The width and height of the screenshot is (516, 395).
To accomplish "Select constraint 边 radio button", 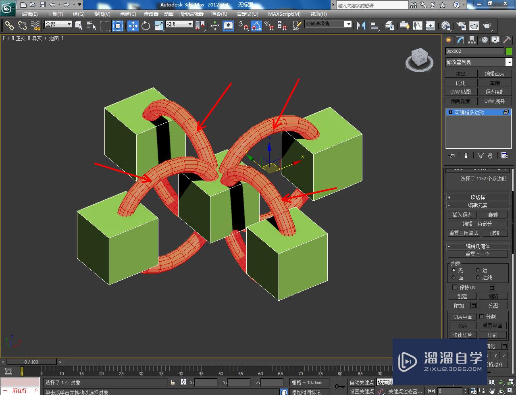I will click(x=478, y=270).
